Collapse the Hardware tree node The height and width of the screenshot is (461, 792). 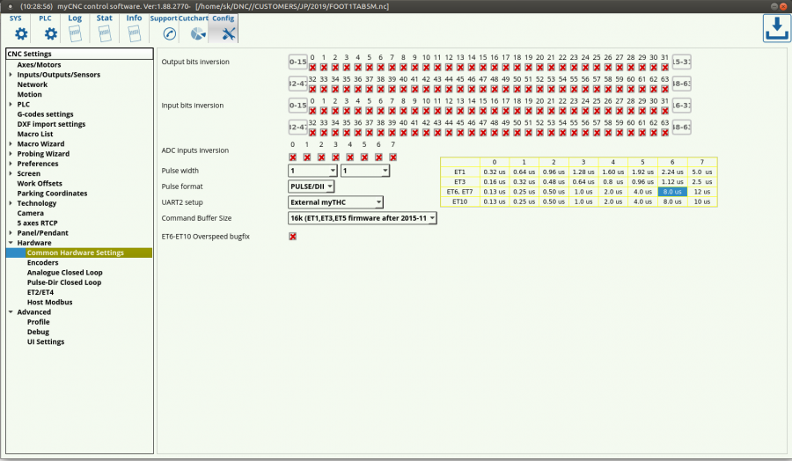11,243
